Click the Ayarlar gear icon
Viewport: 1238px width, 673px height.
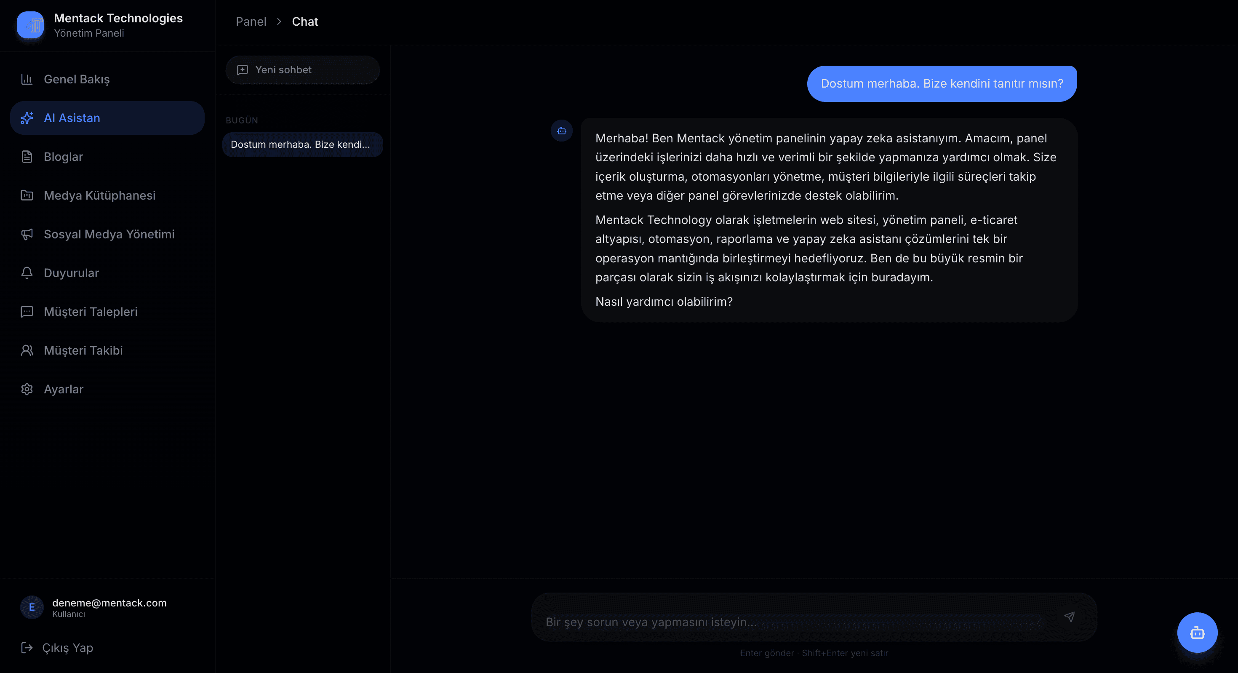[x=27, y=389]
